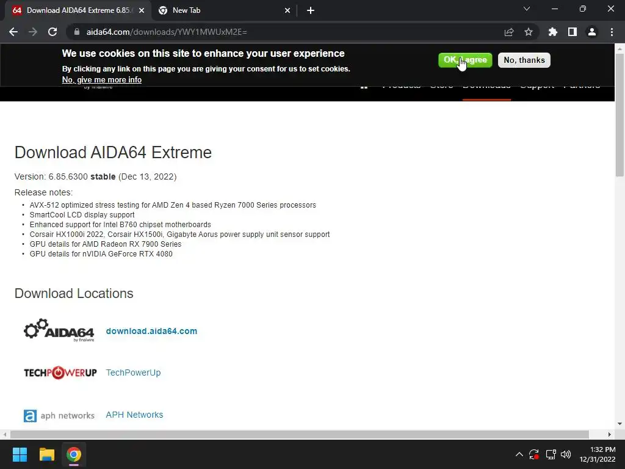Click the aph networks logo image
Image resolution: width=625 pixels, height=469 pixels.
pos(59,415)
